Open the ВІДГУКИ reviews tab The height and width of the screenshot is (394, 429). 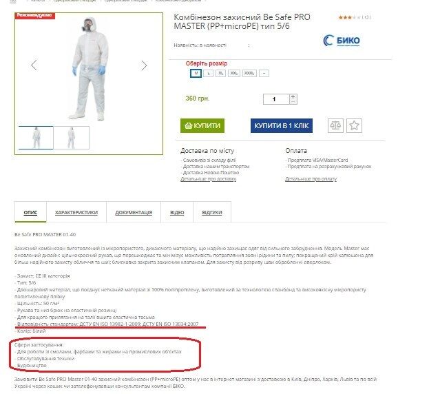(x=212, y=212)
